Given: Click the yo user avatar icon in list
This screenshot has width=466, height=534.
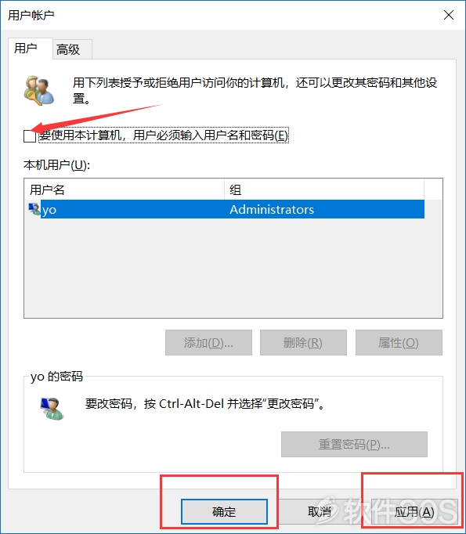Looking at the screenshot, I should 34,209.
